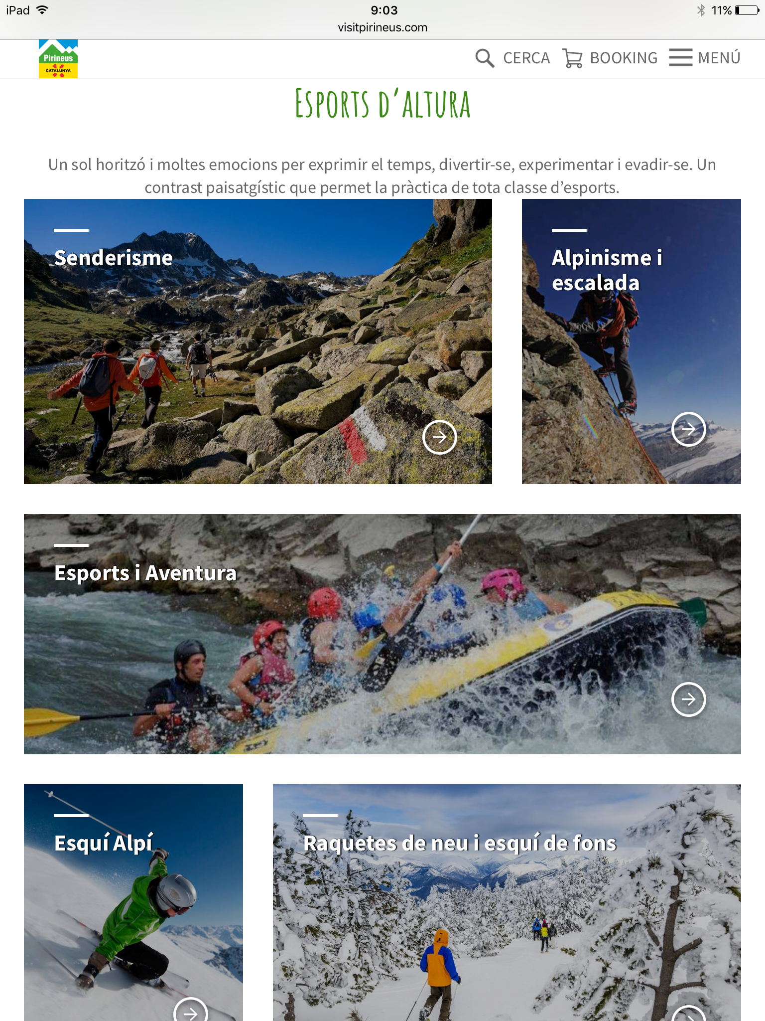Click the arrow circle on the Senderisme card

[440, 437]
